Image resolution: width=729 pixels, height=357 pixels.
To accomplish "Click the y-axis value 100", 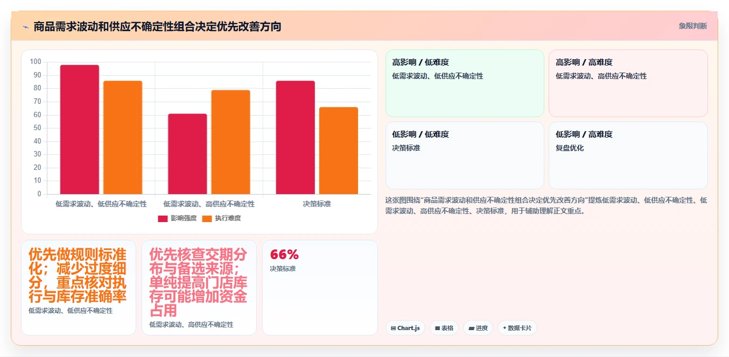I will [x=36, y=62].
